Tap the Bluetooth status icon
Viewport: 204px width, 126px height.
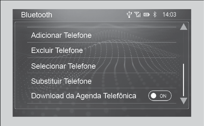pyautogui.click(x=155, y=14)
